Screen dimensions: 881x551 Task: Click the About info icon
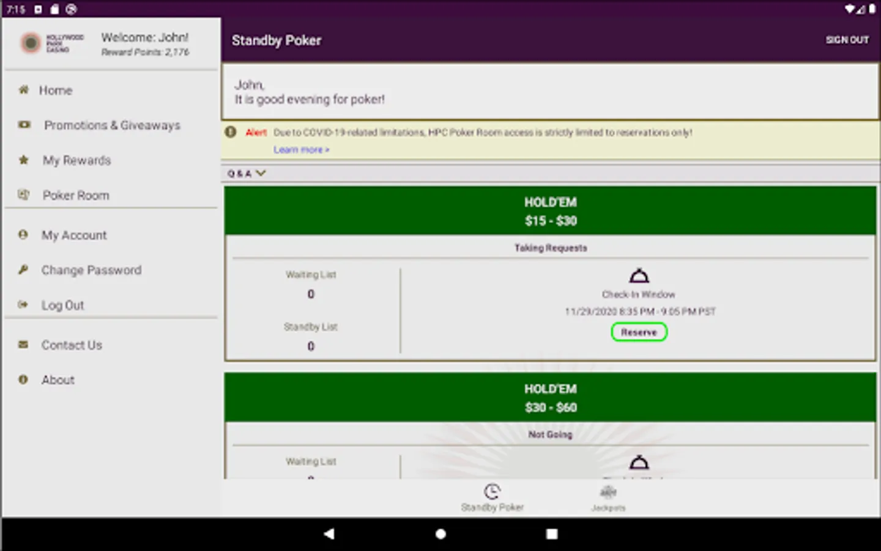23,380
